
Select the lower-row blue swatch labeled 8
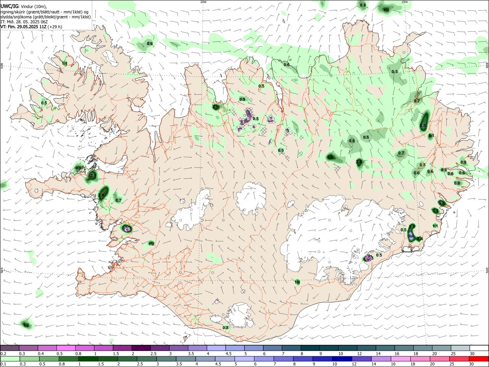[x=303, y=359]
